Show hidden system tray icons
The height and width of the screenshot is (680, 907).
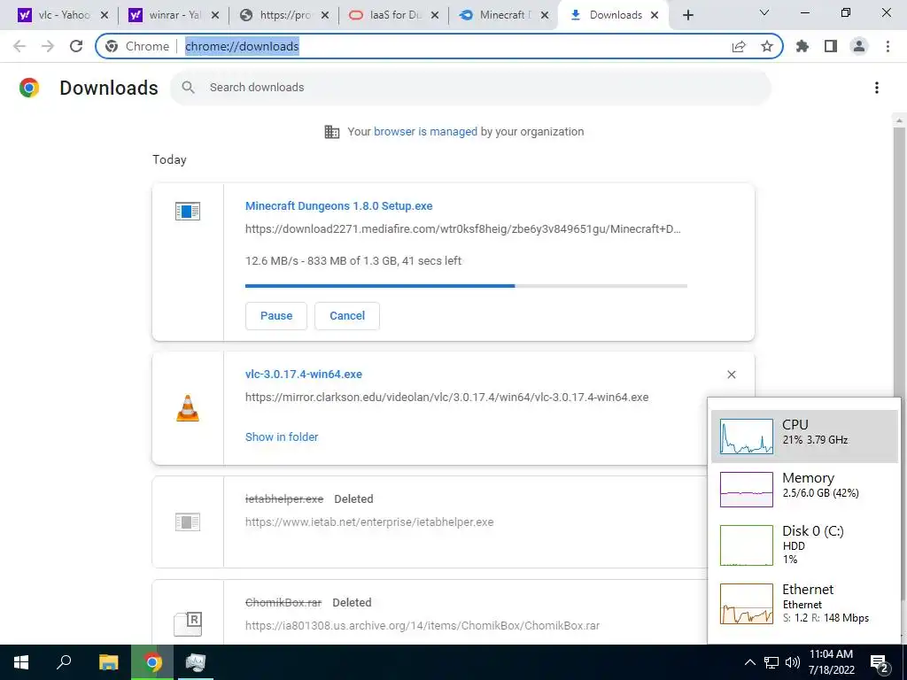click(749, 662)
